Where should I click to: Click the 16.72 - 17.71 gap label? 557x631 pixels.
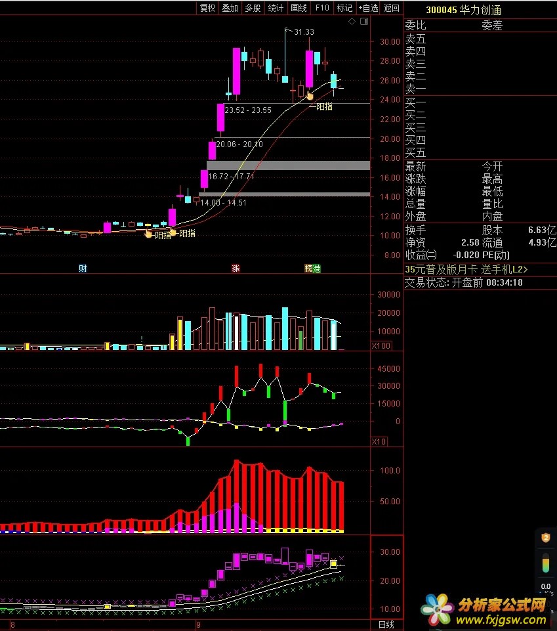click(x=231, y=176)
